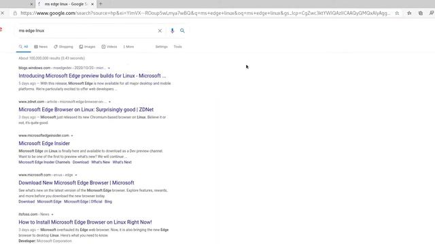Submit search with magnifier icon
Screen dimensions: 435x244
click(182, 30)
